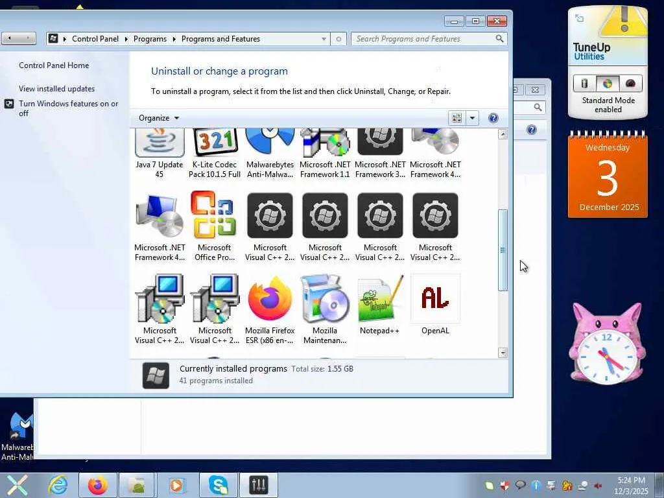
Task: Open the media player taskbar button
Action: [x=176, y=485]
